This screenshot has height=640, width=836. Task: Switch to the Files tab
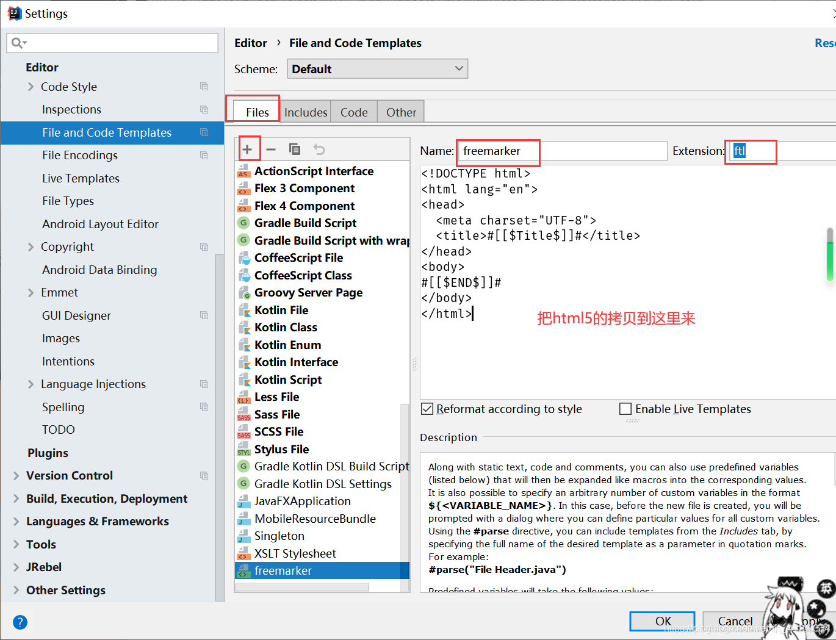click(257, 112)
